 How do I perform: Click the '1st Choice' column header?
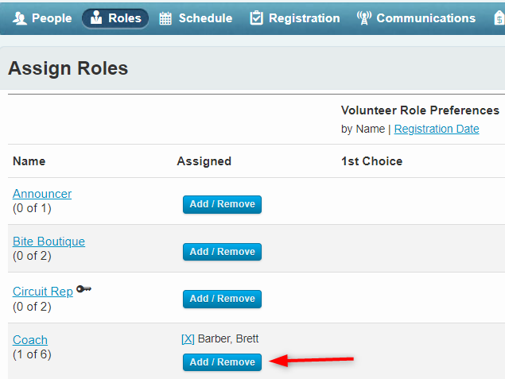click(371, 161)
